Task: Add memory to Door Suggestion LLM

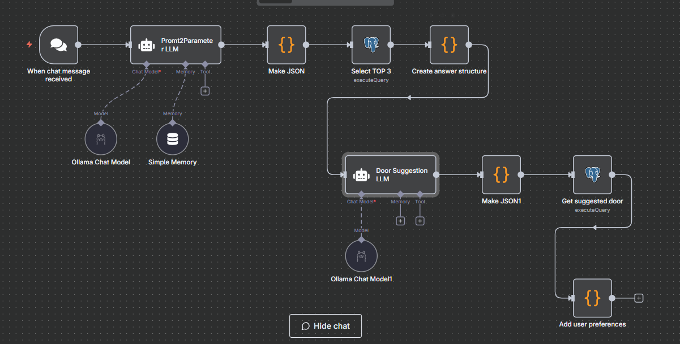Action: coord(400,221)
